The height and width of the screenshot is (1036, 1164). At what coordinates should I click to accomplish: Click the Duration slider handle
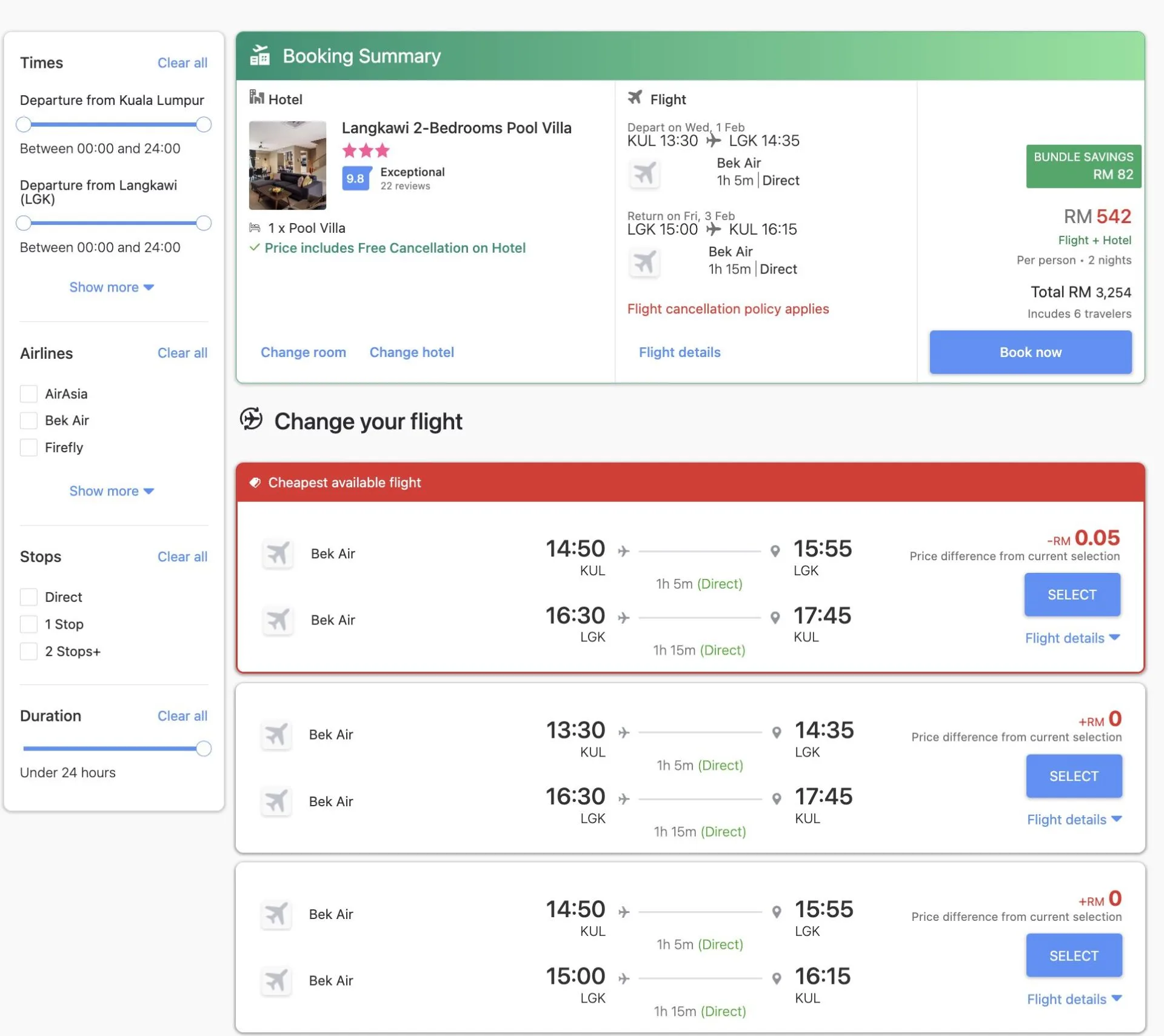coord(204,749)
